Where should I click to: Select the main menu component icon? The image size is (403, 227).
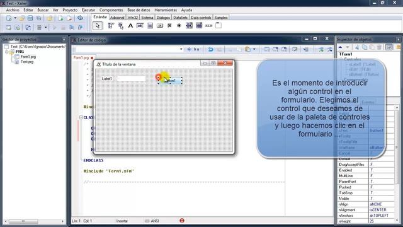click(x=111, y=25)
